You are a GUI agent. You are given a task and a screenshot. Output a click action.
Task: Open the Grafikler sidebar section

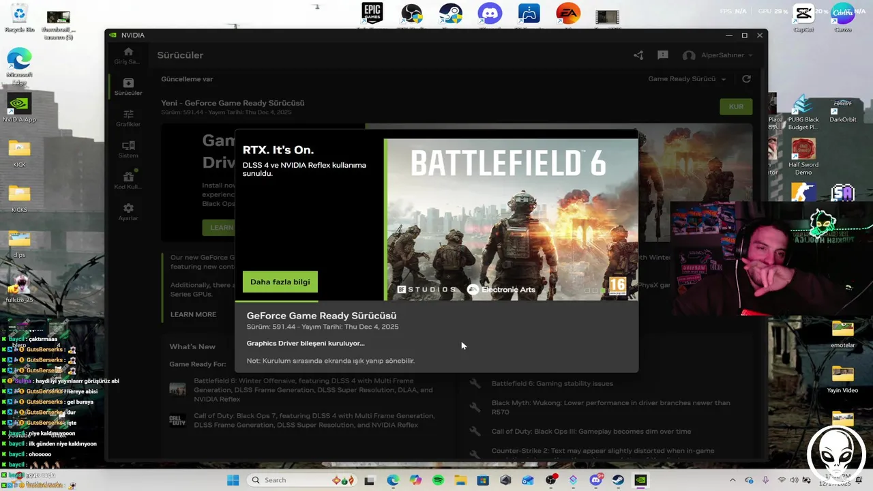pyautogui.click(x=128, y=118)
